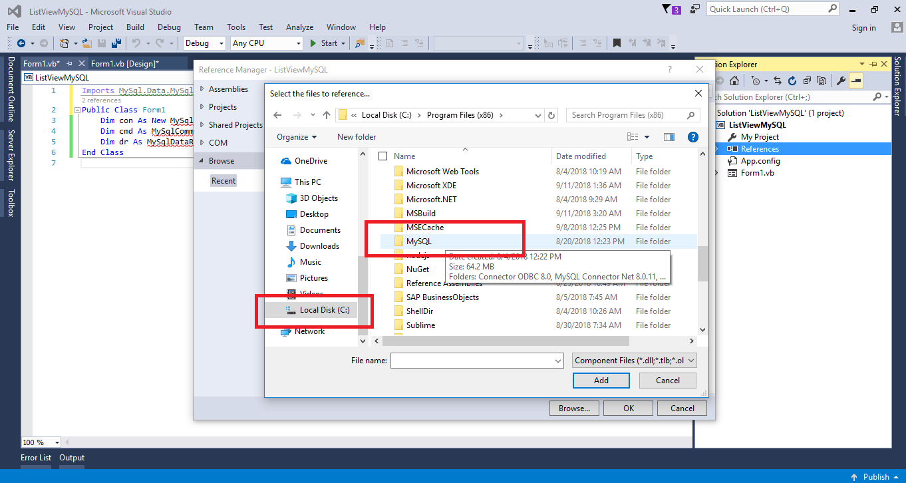Click Sign in at top right
Viewport: 906px width, 483px height.
click(864, 28)
